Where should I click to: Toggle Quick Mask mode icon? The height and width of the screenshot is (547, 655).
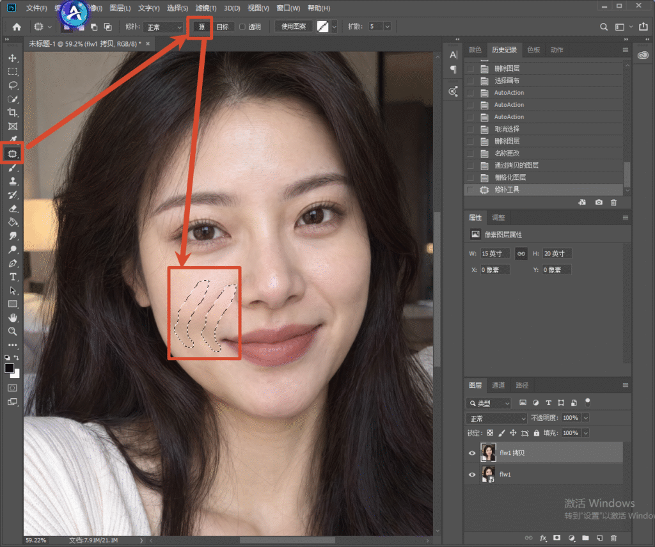(13, 388)
